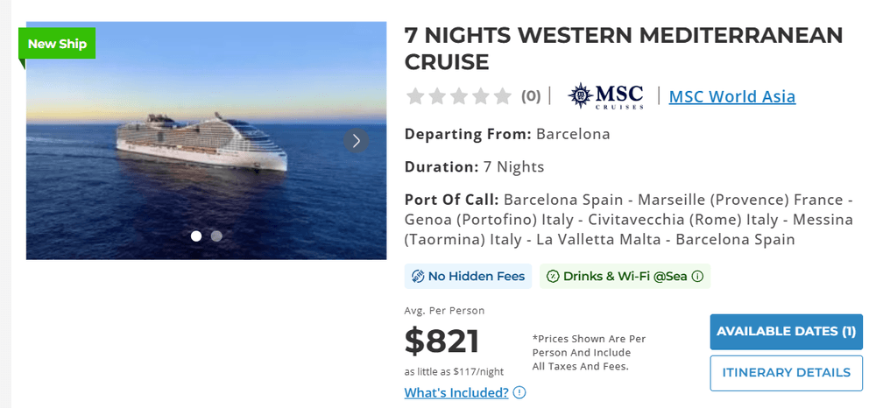The height and width of the screenshot is (408, 876).
Task: Select the second carousel dot indicator
Action: [216, 236]
